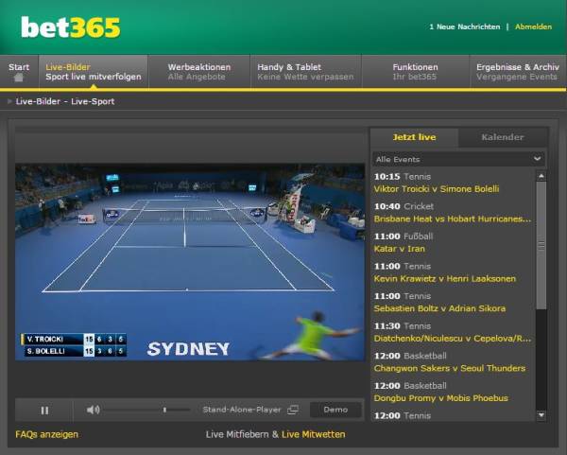Viewport: 567px width, 455px height.
Task: Open Live-Bilder navigation tab
Action: [94, 72]
